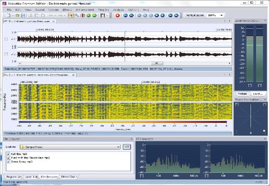
Task: Jump to the end of the file
Action: [x=176, y=15]
